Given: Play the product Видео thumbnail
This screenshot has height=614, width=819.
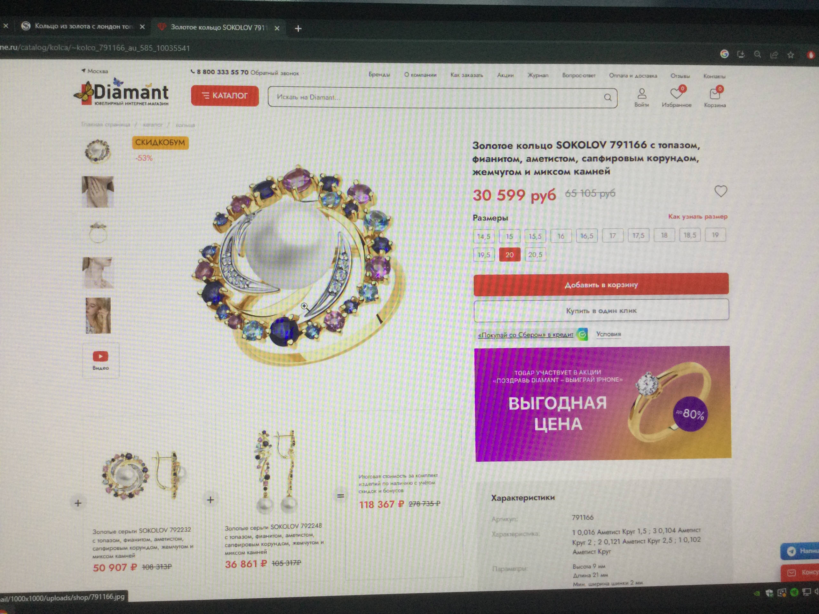Looking at the screenshot, I should click(x=101, y=360).
